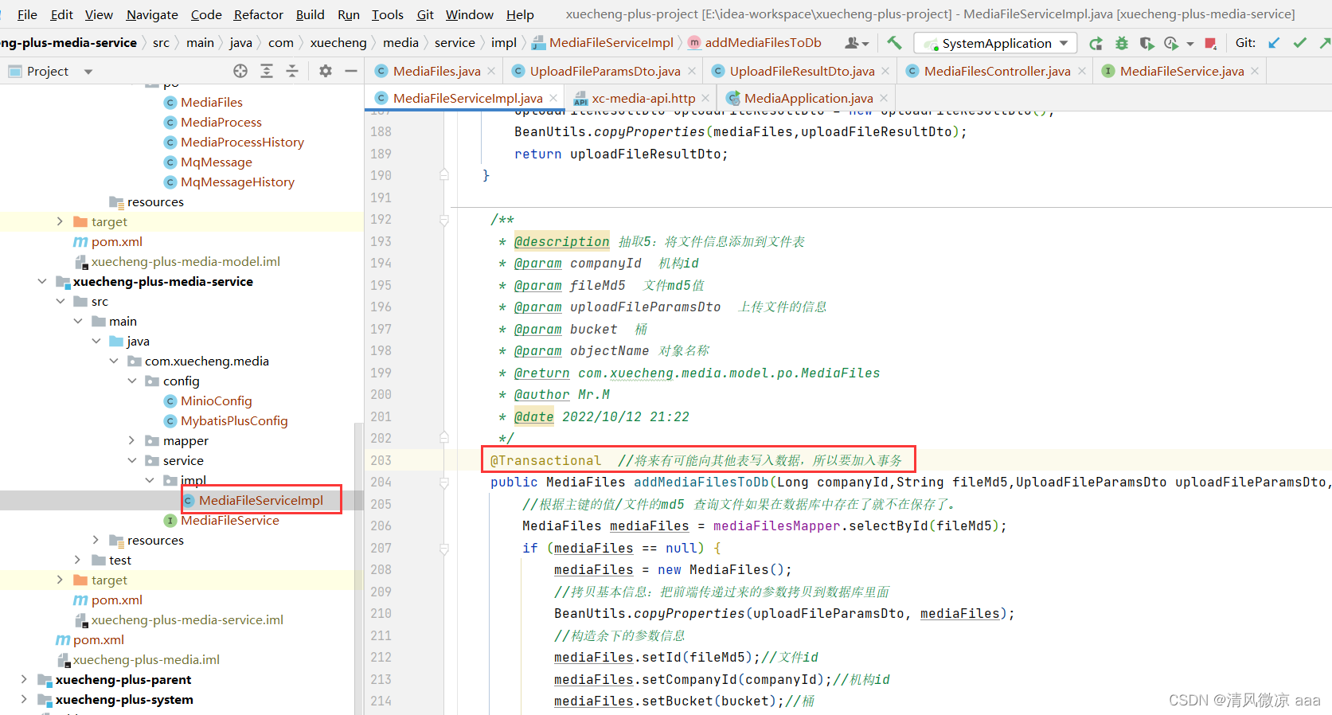Select MediaProcessHistory class in tree
This screenshot has width=1332, height=715.
(242, 142)
